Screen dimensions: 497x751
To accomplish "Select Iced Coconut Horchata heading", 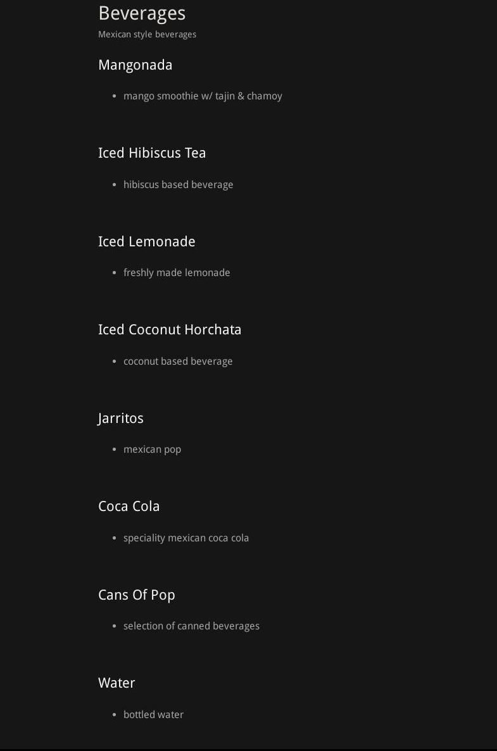I will pyautogui.click(x=170, y=330).
